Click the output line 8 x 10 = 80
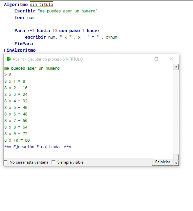The height and width of the screenshot is (211, 193). tap(17, 140)
